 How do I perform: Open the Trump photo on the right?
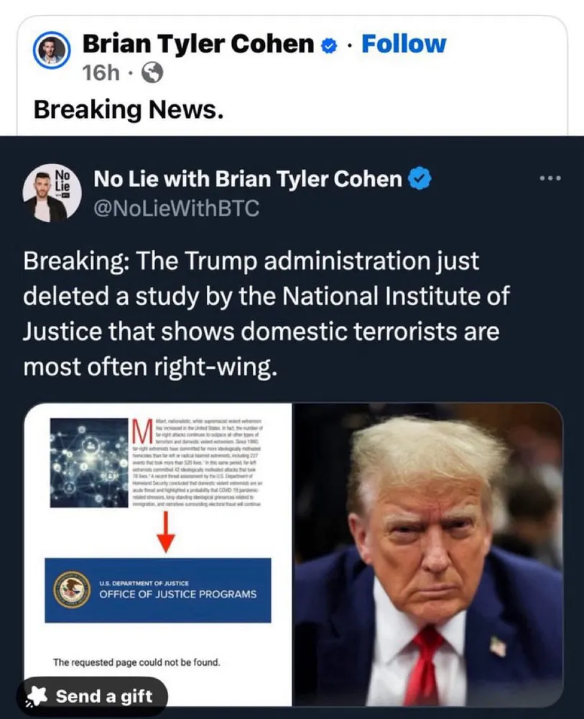coord(428,554)
